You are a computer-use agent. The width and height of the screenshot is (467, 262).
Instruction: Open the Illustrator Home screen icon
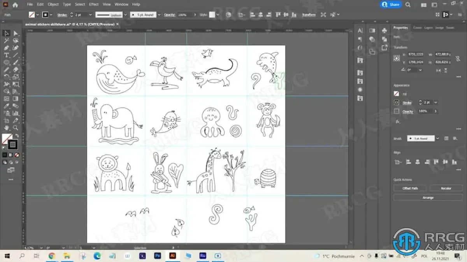point(15,5)
